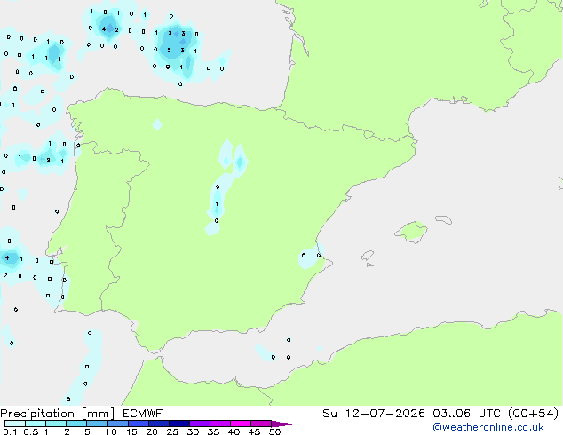Click the "45" legend scale value
The width and height of the screenshot is (563, 435).
pyautogui.click(x=254, y=431)
